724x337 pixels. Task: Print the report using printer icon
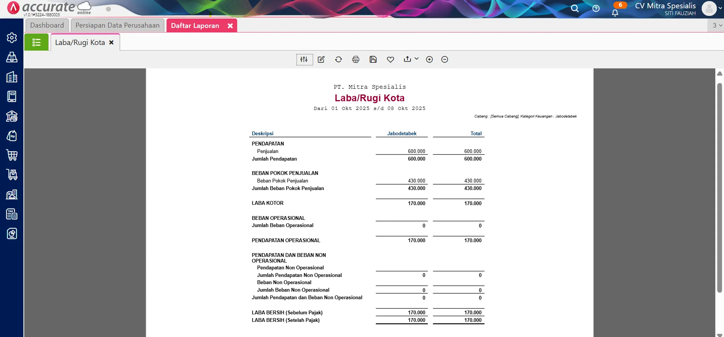tap(356, 59)
